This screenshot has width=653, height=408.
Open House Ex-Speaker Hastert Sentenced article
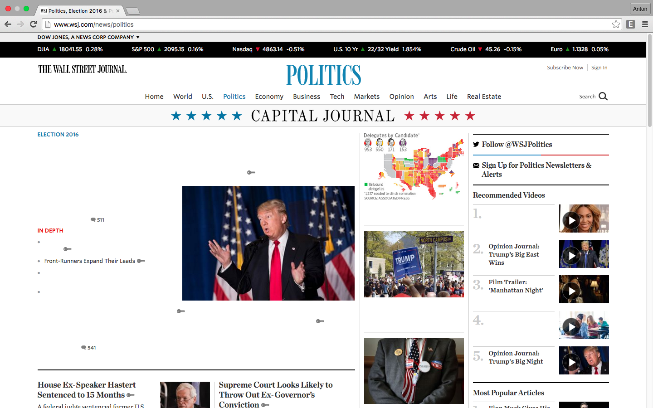click(87, 390)
